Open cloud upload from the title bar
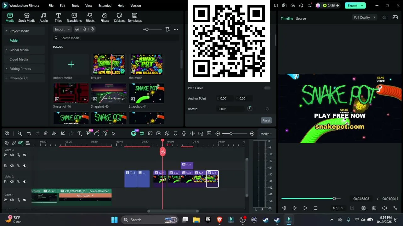403x226 pixels. [x=293, y=6]
